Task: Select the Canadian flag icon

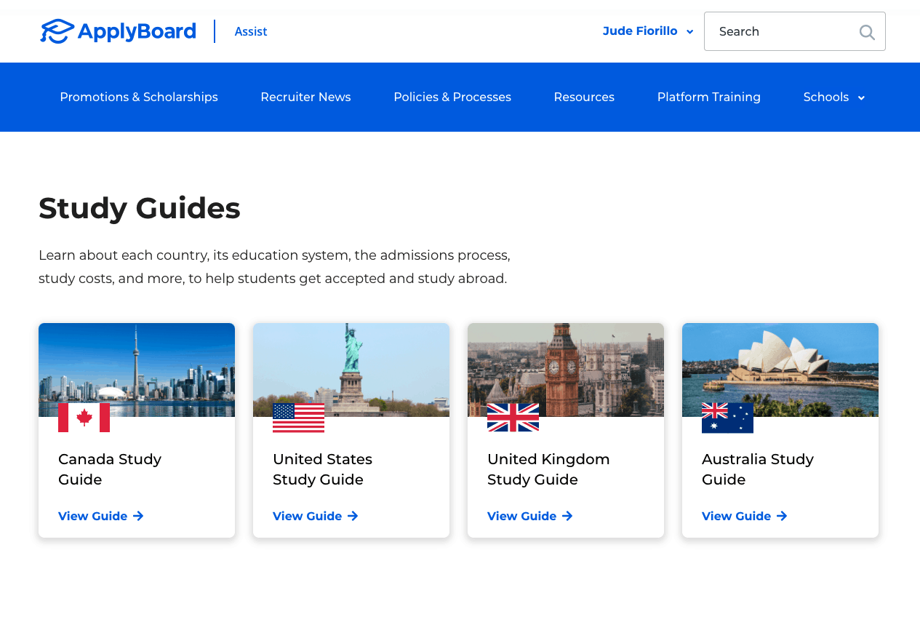Action: click(x=84, y=418)
